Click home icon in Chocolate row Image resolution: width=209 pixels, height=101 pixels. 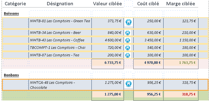click(x=129, y=84)
